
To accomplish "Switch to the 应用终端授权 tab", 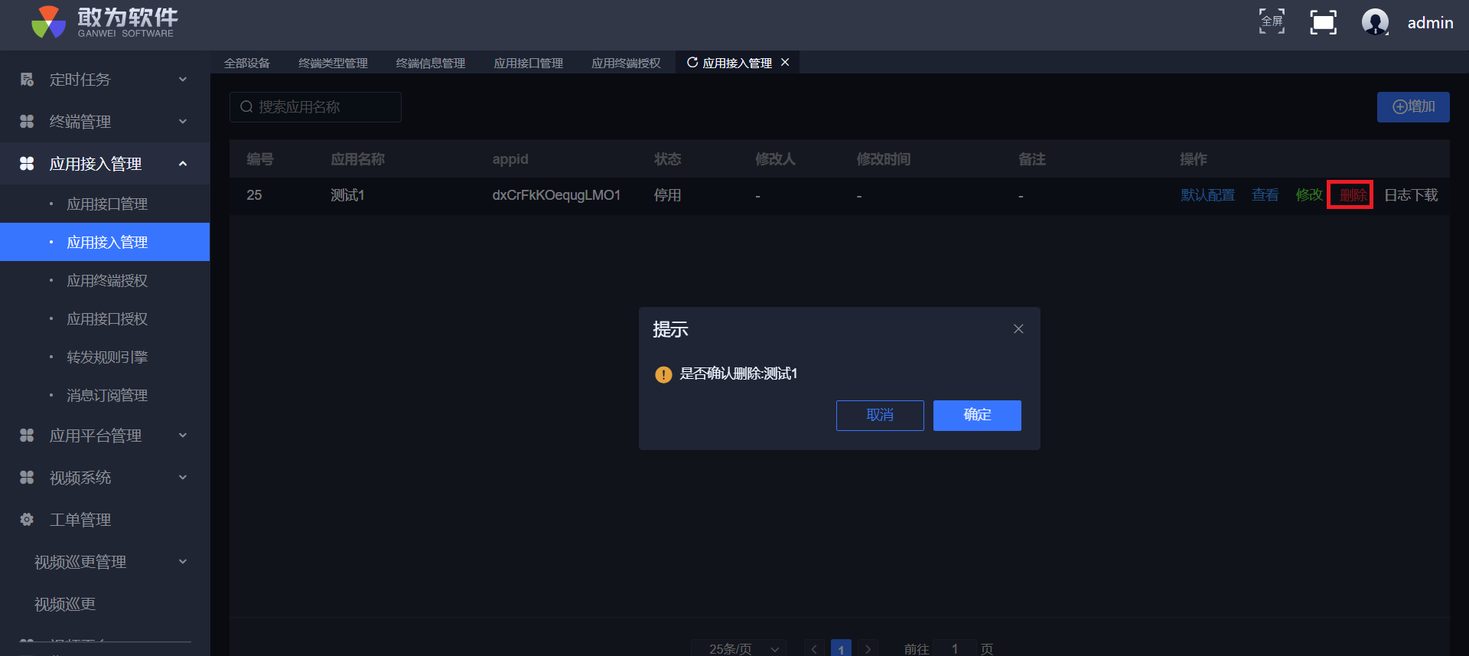I will [626, 63].
